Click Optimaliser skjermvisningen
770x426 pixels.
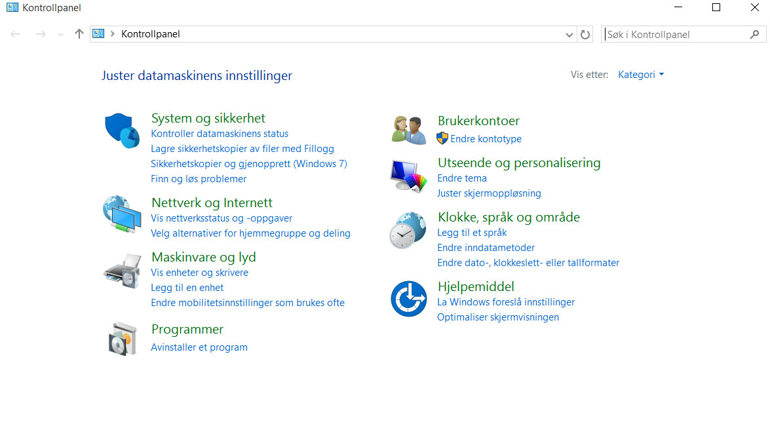tap(498, 317)
